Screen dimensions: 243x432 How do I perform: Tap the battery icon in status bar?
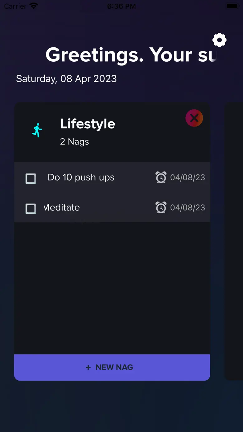[x=232, y=6]
